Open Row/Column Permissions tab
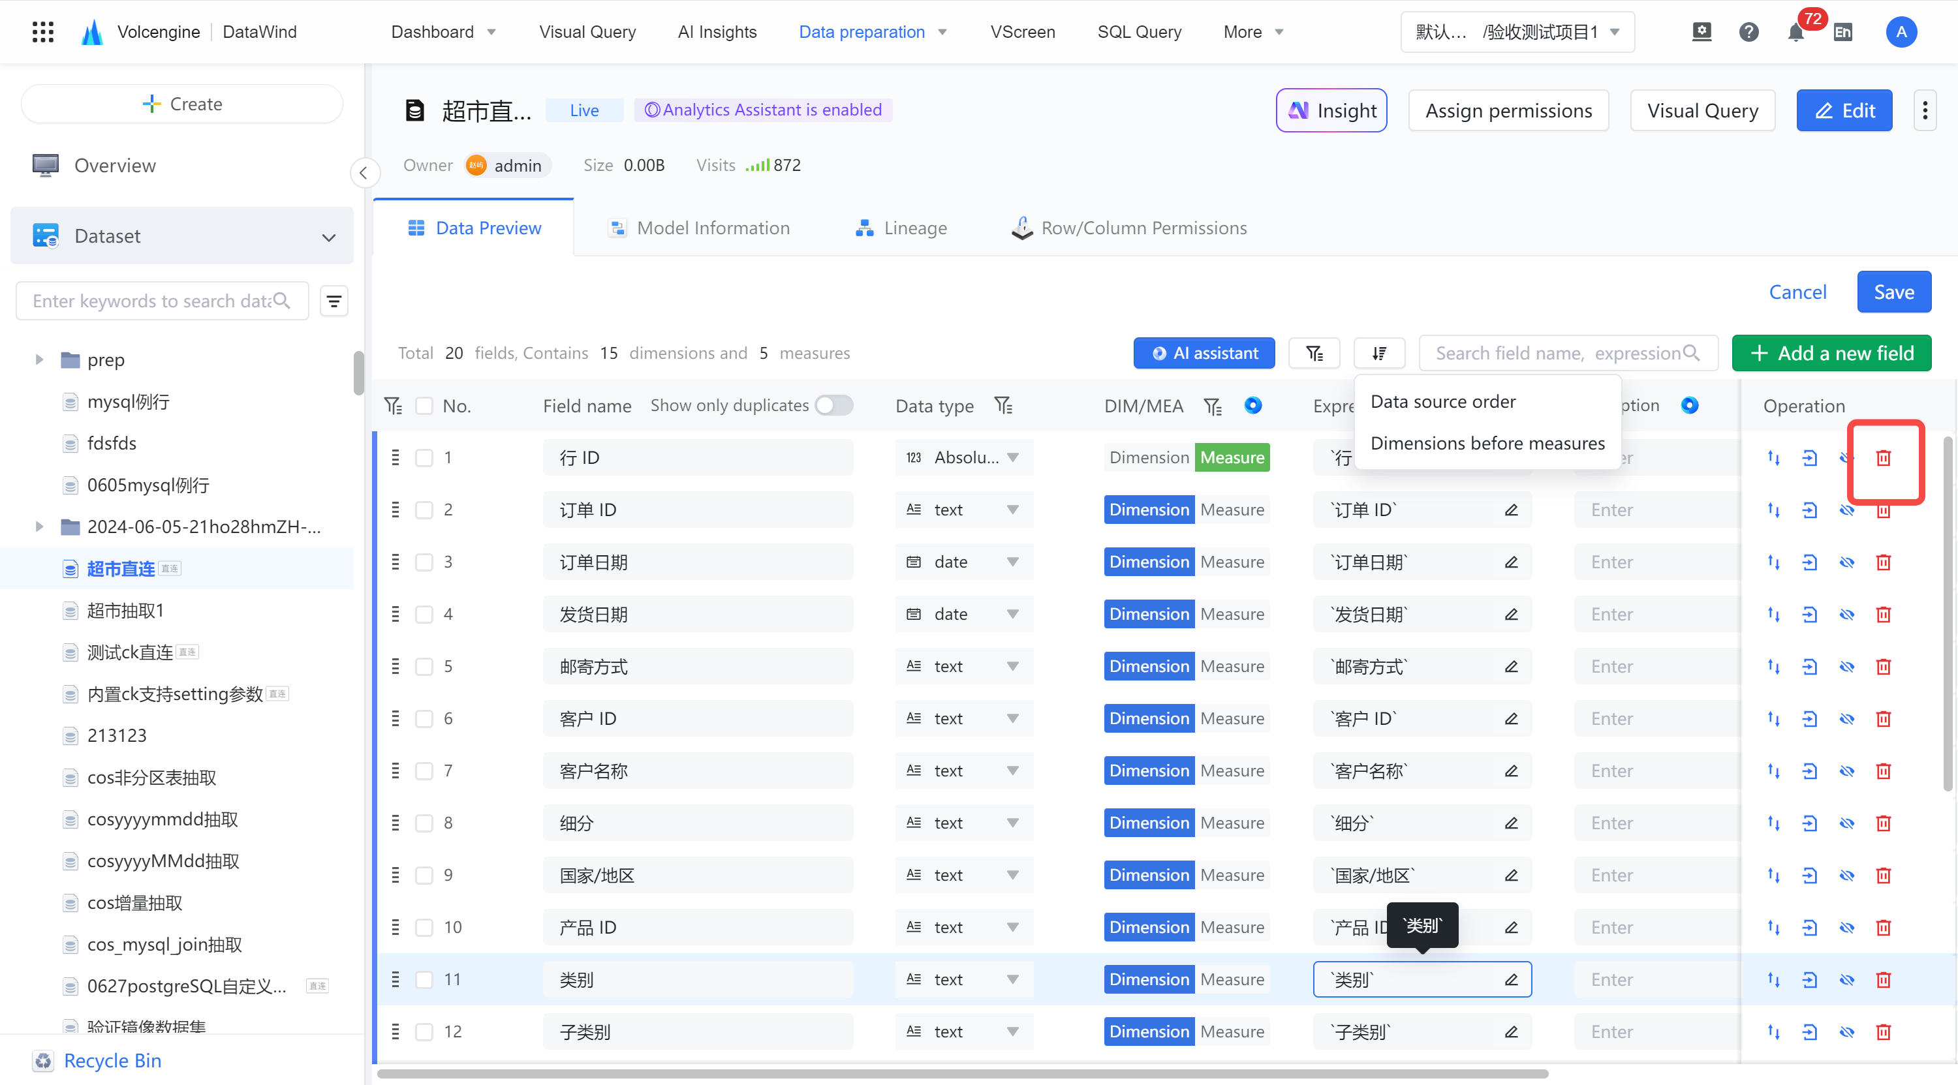The height and width of the screenshot is (1085, 1958). 1128,228
